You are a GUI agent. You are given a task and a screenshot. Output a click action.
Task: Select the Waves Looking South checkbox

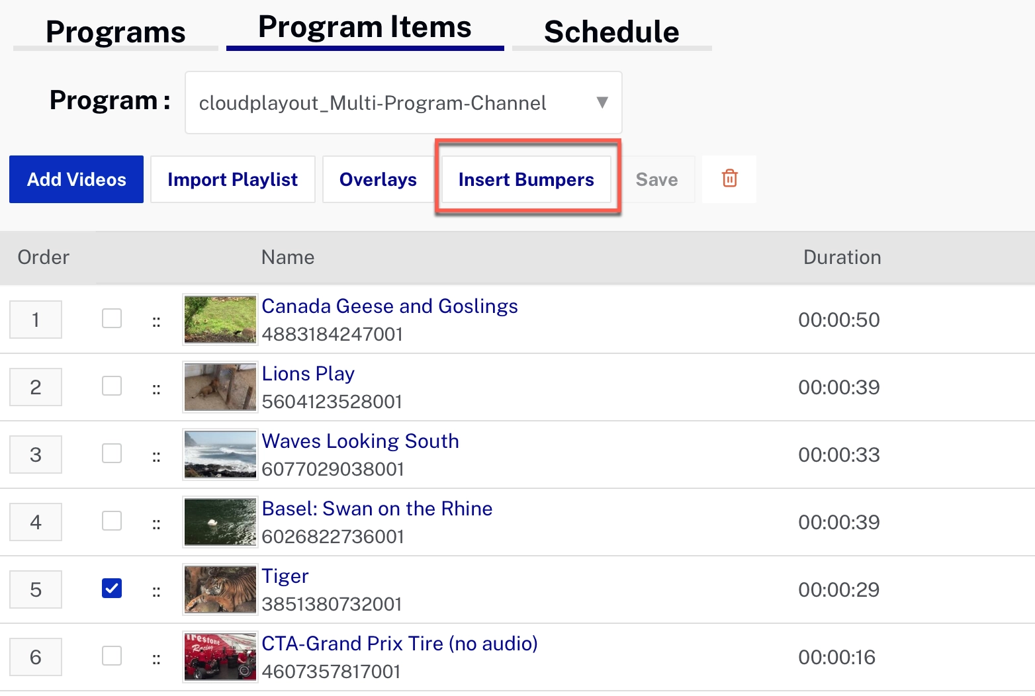point(112,453)
